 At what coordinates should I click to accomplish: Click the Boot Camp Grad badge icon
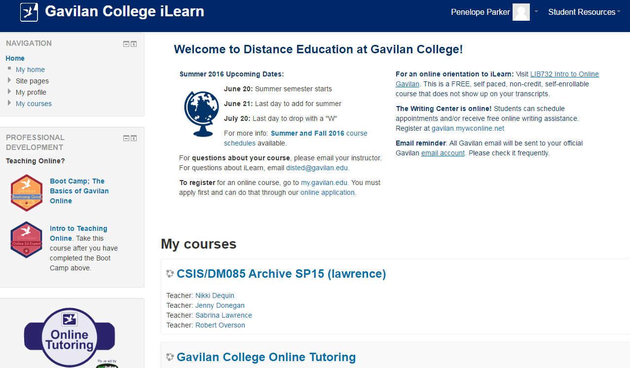27,193
